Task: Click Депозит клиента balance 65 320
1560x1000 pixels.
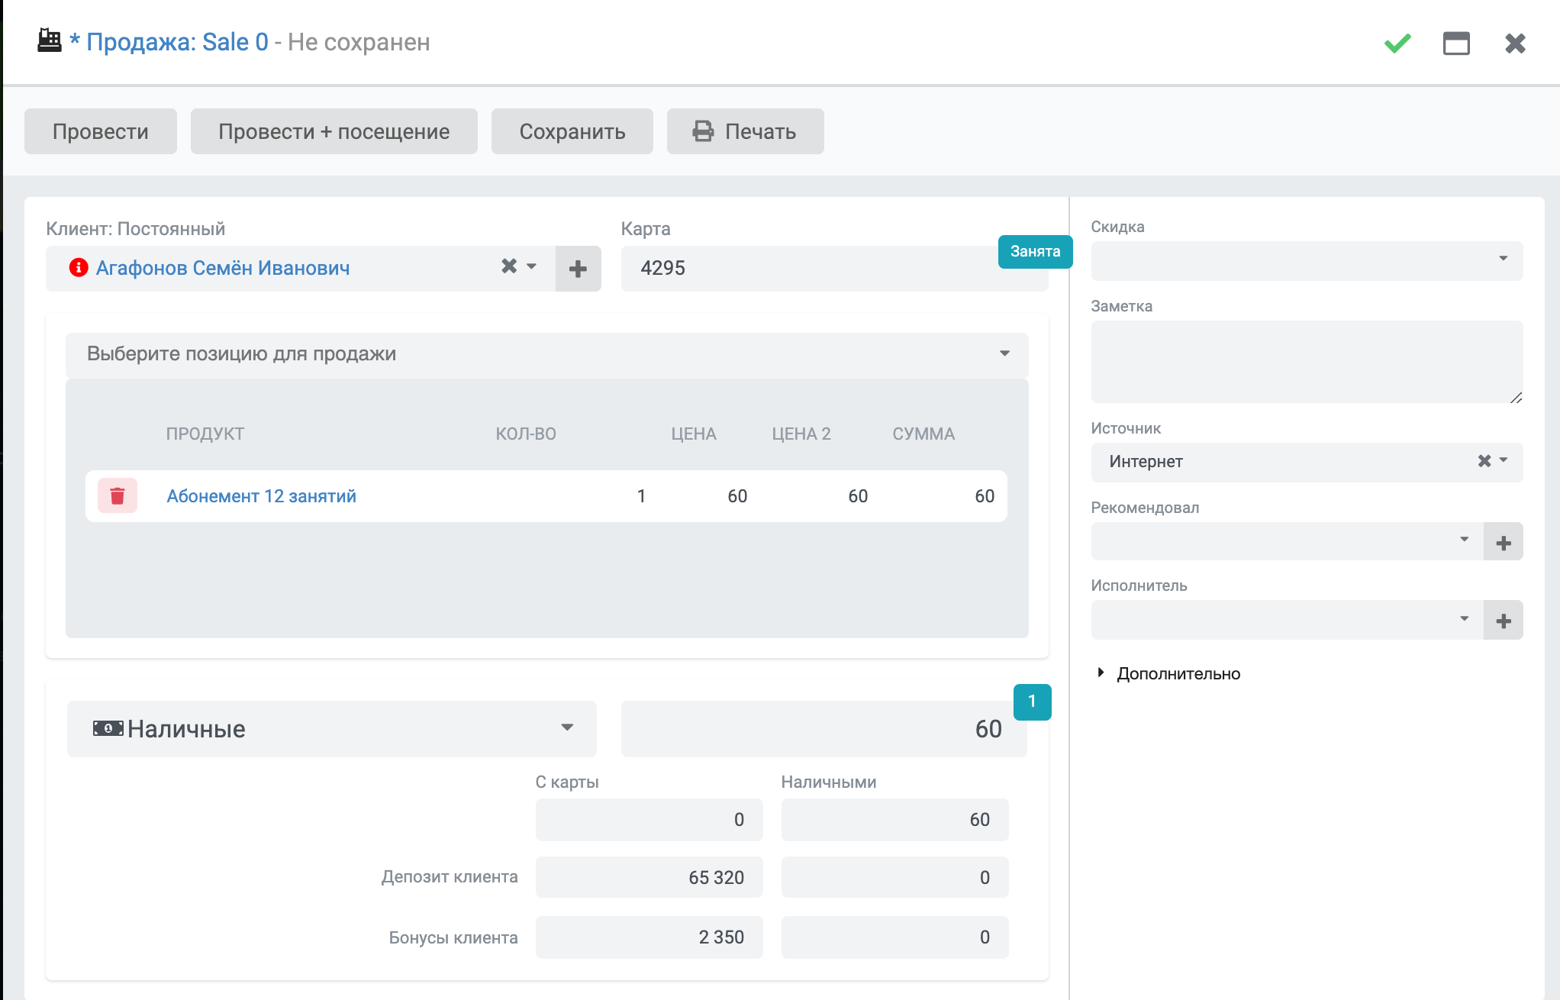Action: coord(649,878)
